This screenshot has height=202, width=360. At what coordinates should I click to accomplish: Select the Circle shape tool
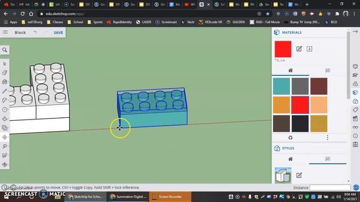[4, 109]
